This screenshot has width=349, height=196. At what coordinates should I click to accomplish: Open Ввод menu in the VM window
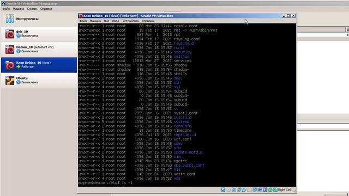pyautogui.click(x=116, y=21)
